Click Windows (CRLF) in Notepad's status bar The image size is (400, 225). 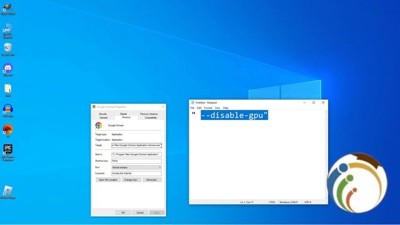point(289,202)
